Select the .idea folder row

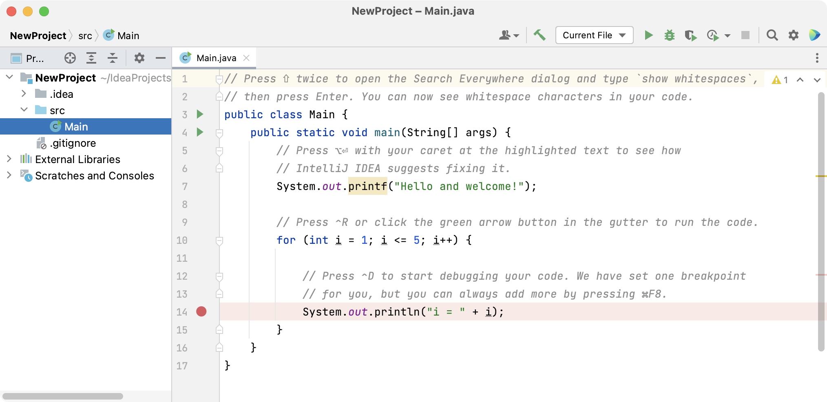[86, 94]
